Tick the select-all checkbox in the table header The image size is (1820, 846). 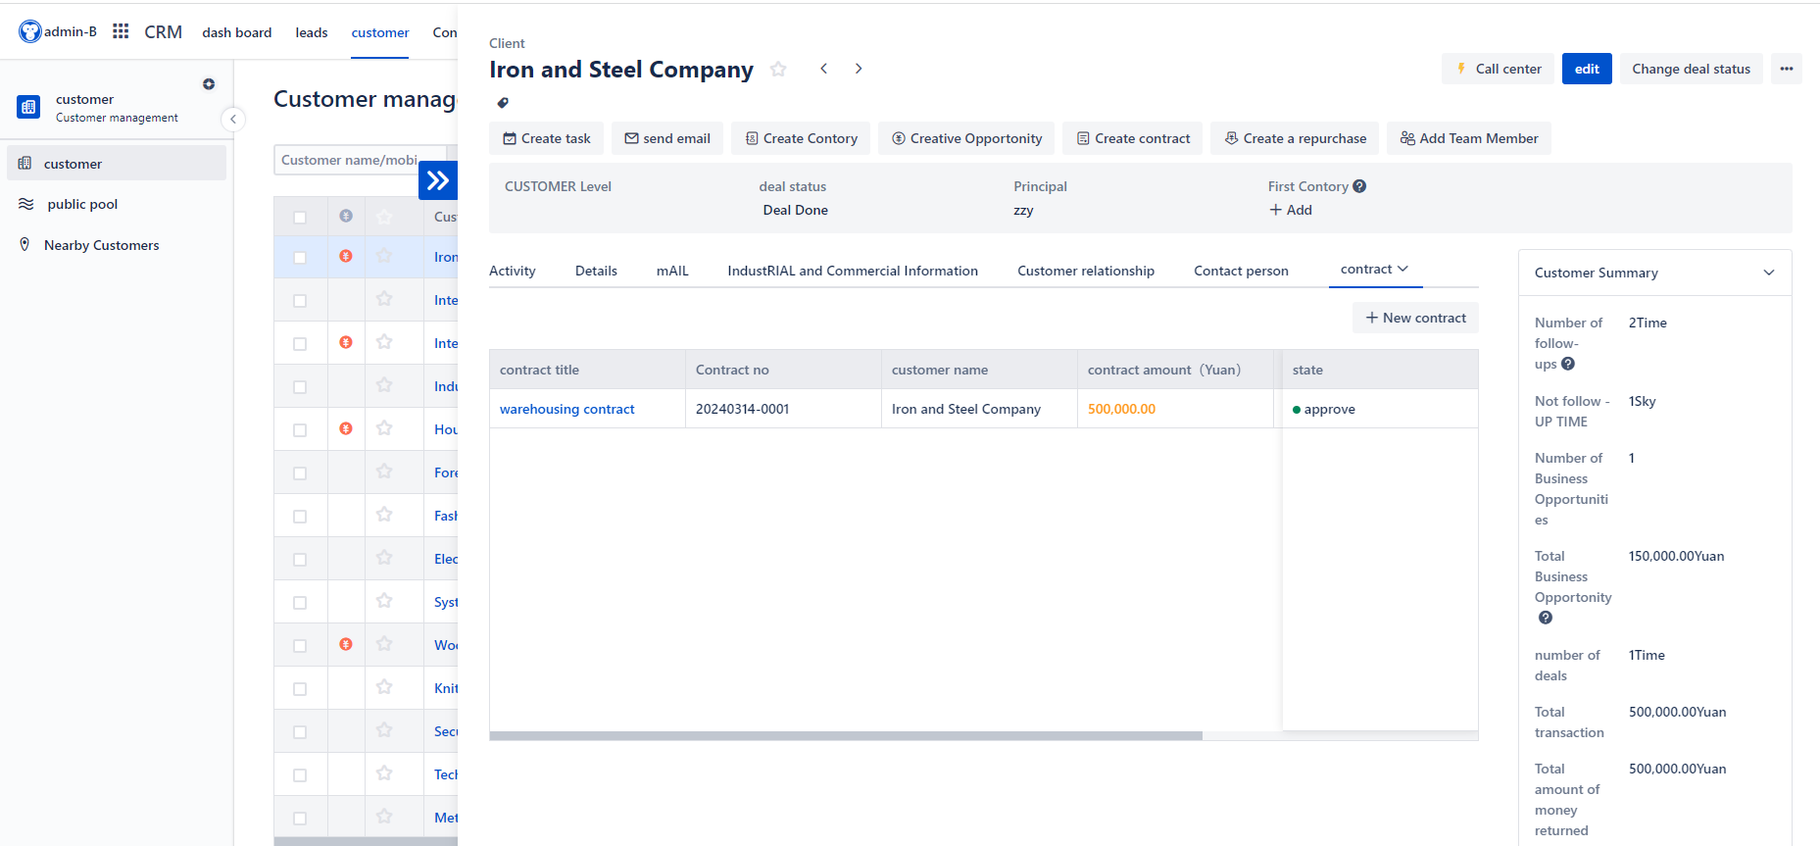click(x=300, y=217)
